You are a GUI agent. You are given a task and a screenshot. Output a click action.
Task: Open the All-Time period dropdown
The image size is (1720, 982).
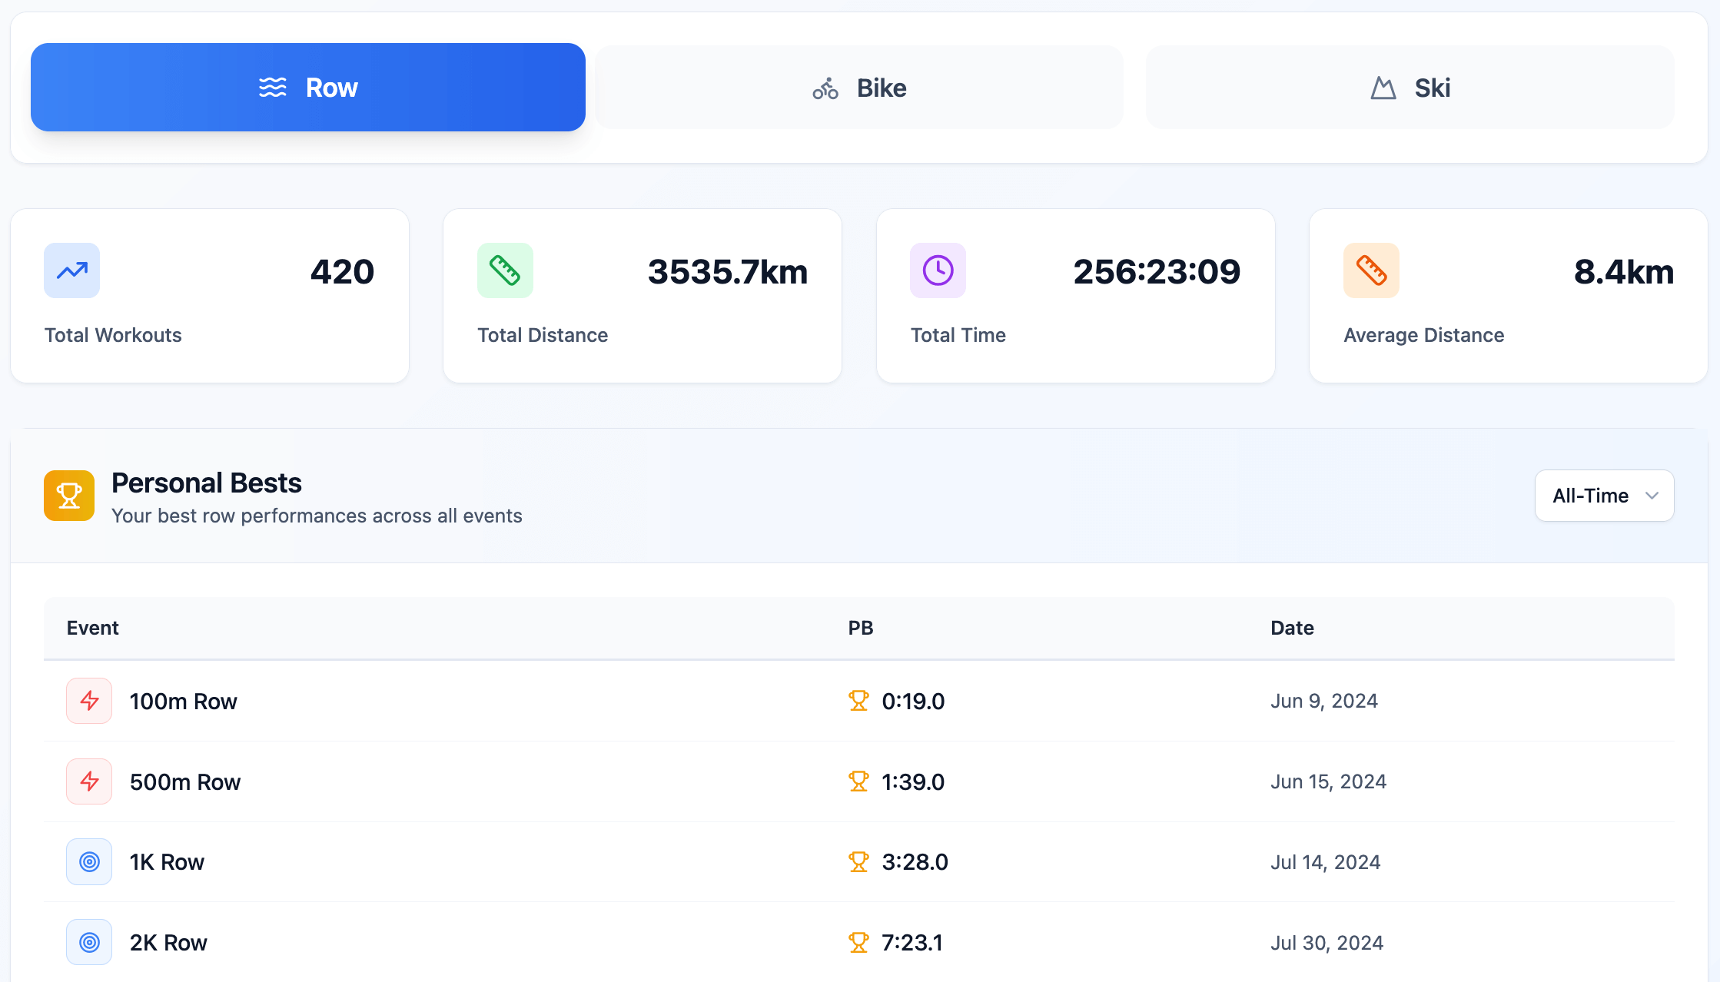tap(1590, 496)
